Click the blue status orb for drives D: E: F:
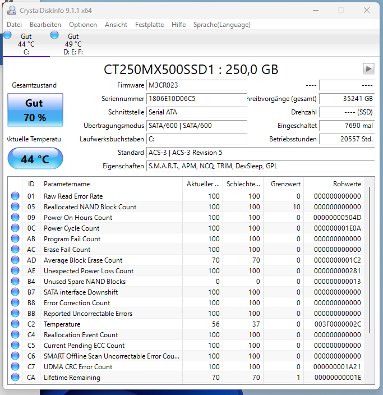The width and height of the screenshot is (383, 395). 54,35
